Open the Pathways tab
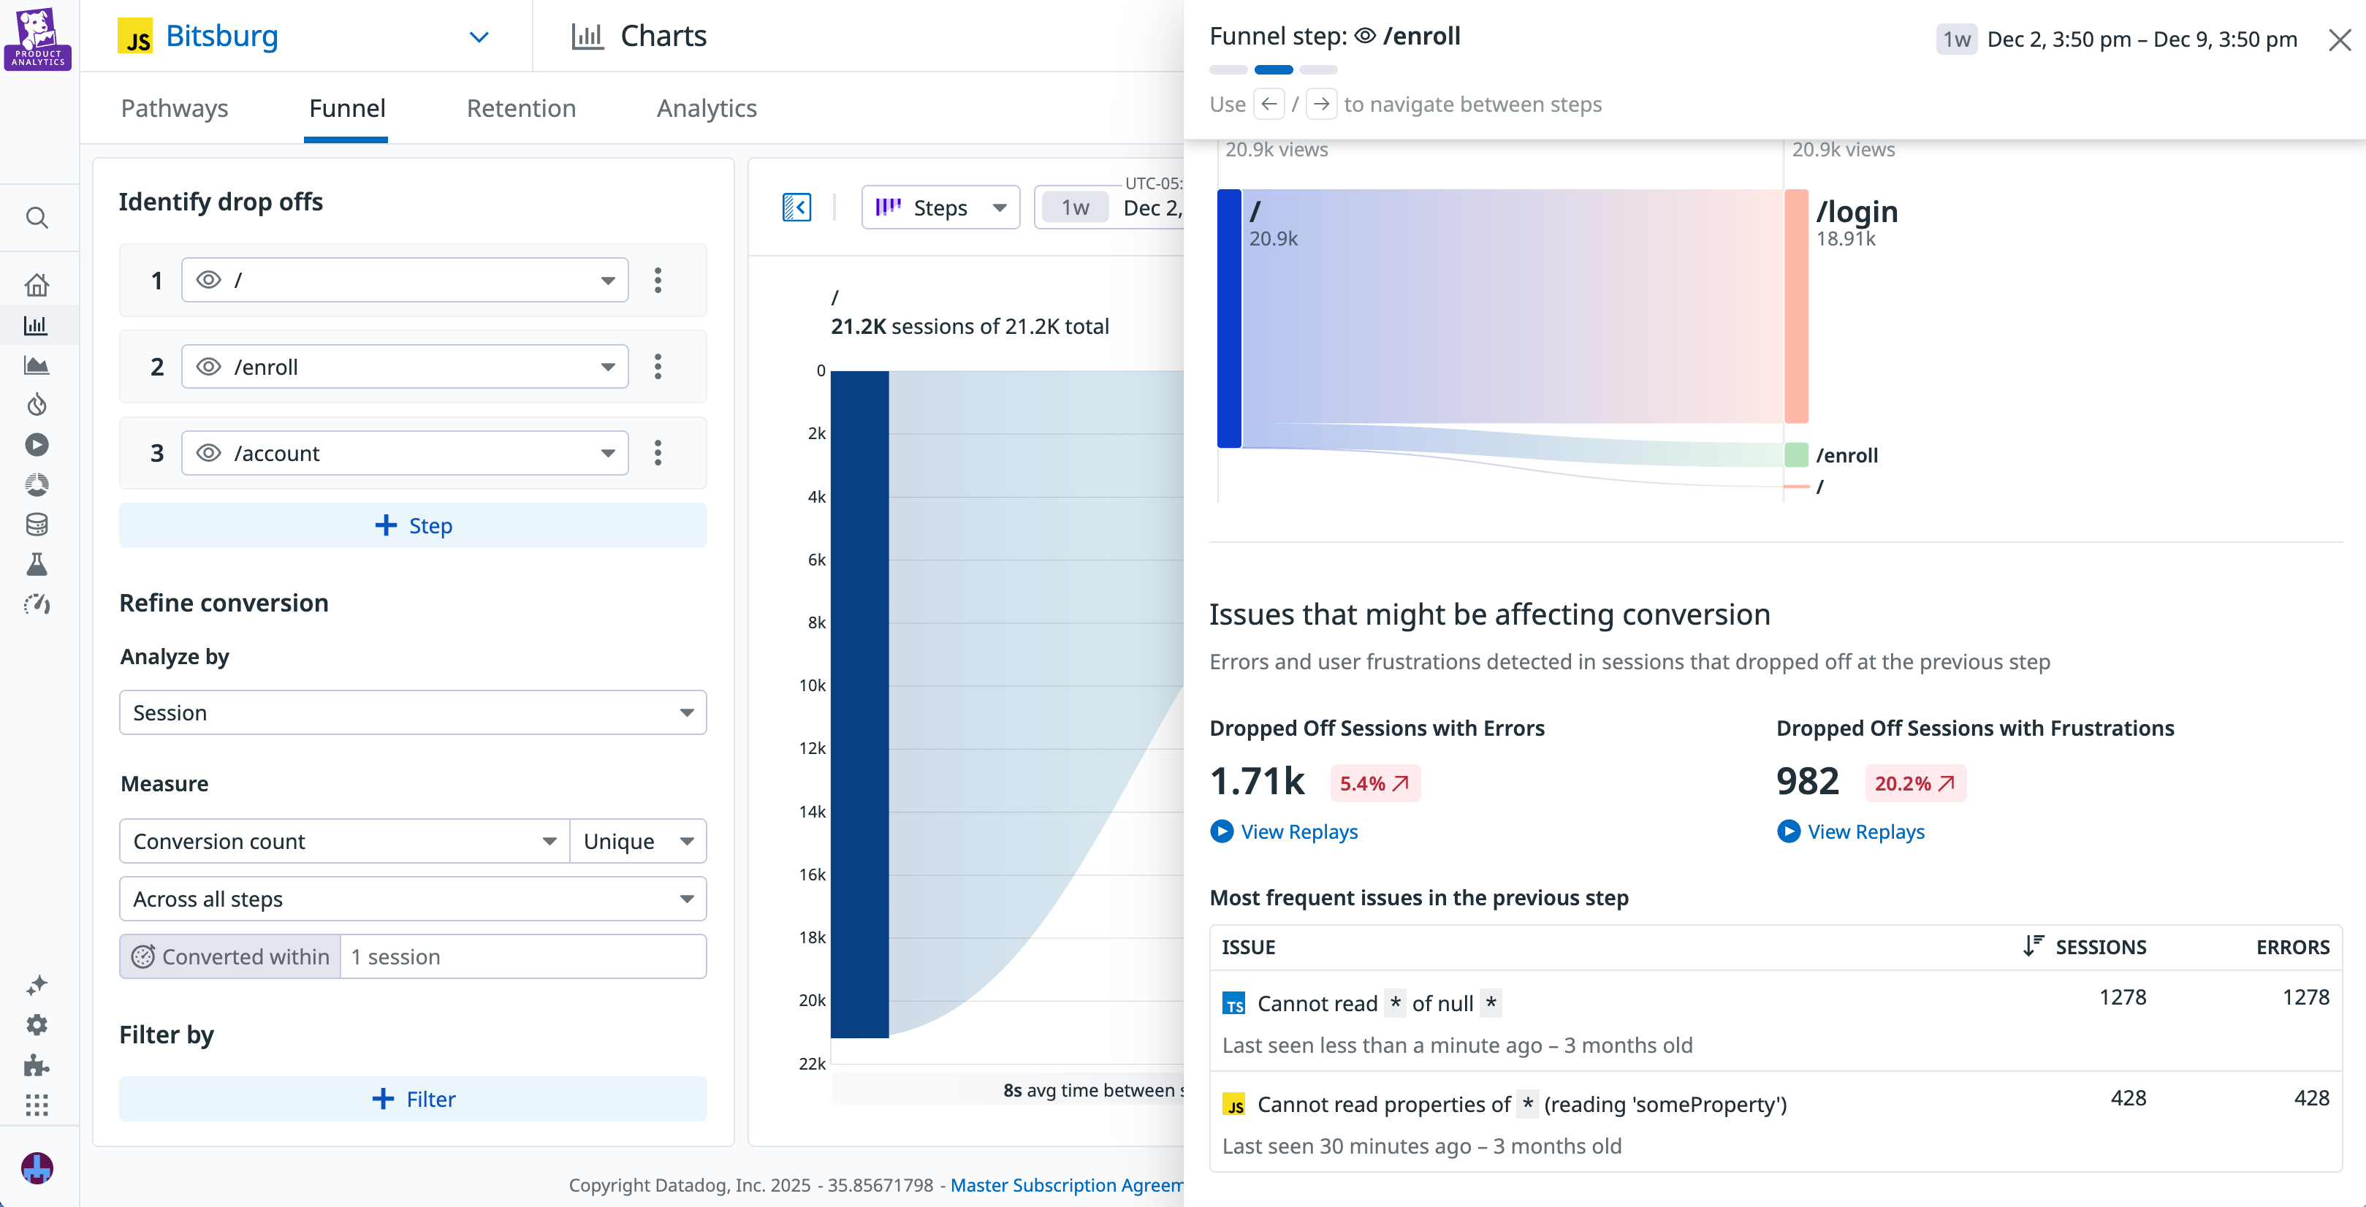 pos(174,107)
